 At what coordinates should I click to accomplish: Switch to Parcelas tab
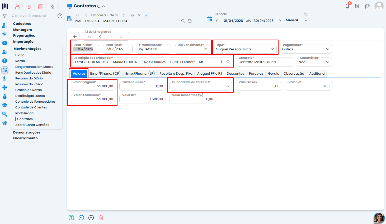click(256, 74)
